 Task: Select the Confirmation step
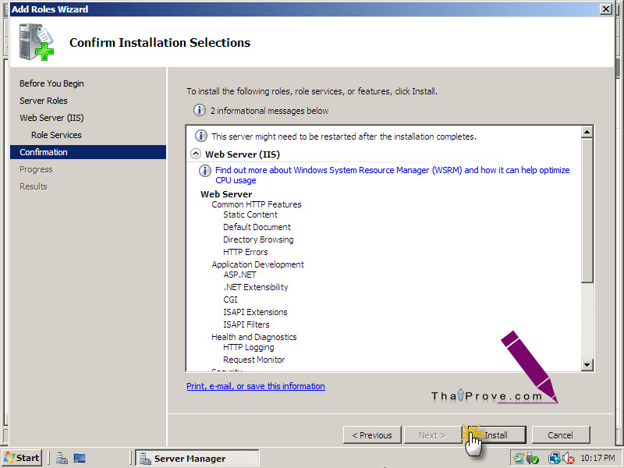88,152
